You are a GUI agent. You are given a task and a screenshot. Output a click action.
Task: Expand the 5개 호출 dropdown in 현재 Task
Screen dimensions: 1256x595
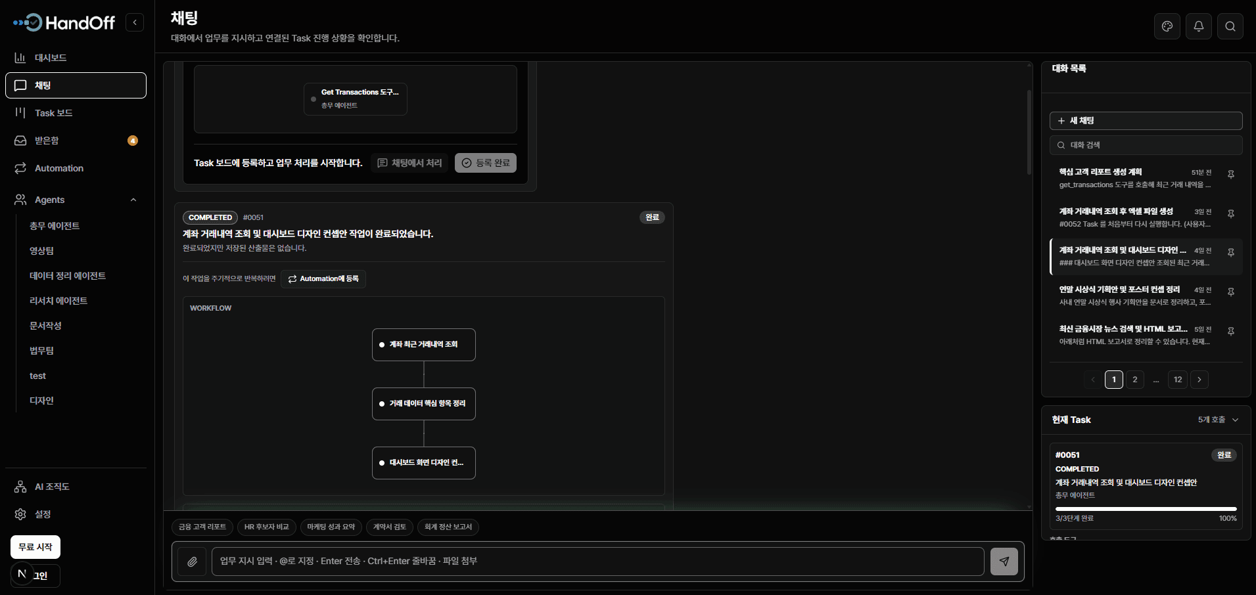(x=1218, y=420)
